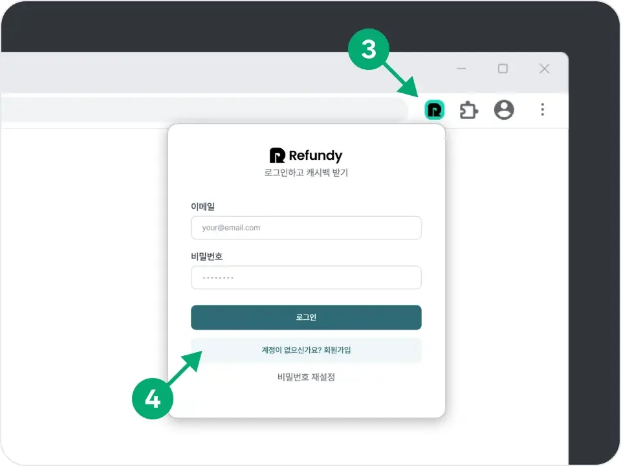This screenshot has height=466, width=621.
Task: Open the browser profile avatar icon
Action: click(504, 110)
